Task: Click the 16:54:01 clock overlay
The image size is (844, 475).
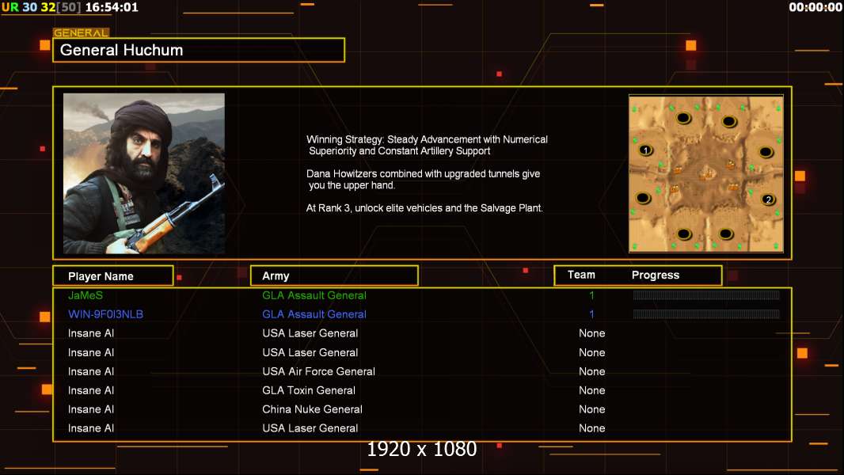Action: 112,7
